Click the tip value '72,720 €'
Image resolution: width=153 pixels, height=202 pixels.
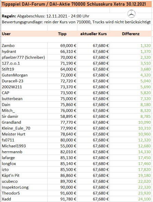point(68,81)
